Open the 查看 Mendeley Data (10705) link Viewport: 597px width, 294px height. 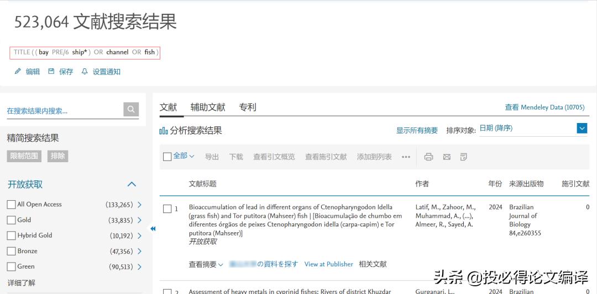[x=544, y=107]
